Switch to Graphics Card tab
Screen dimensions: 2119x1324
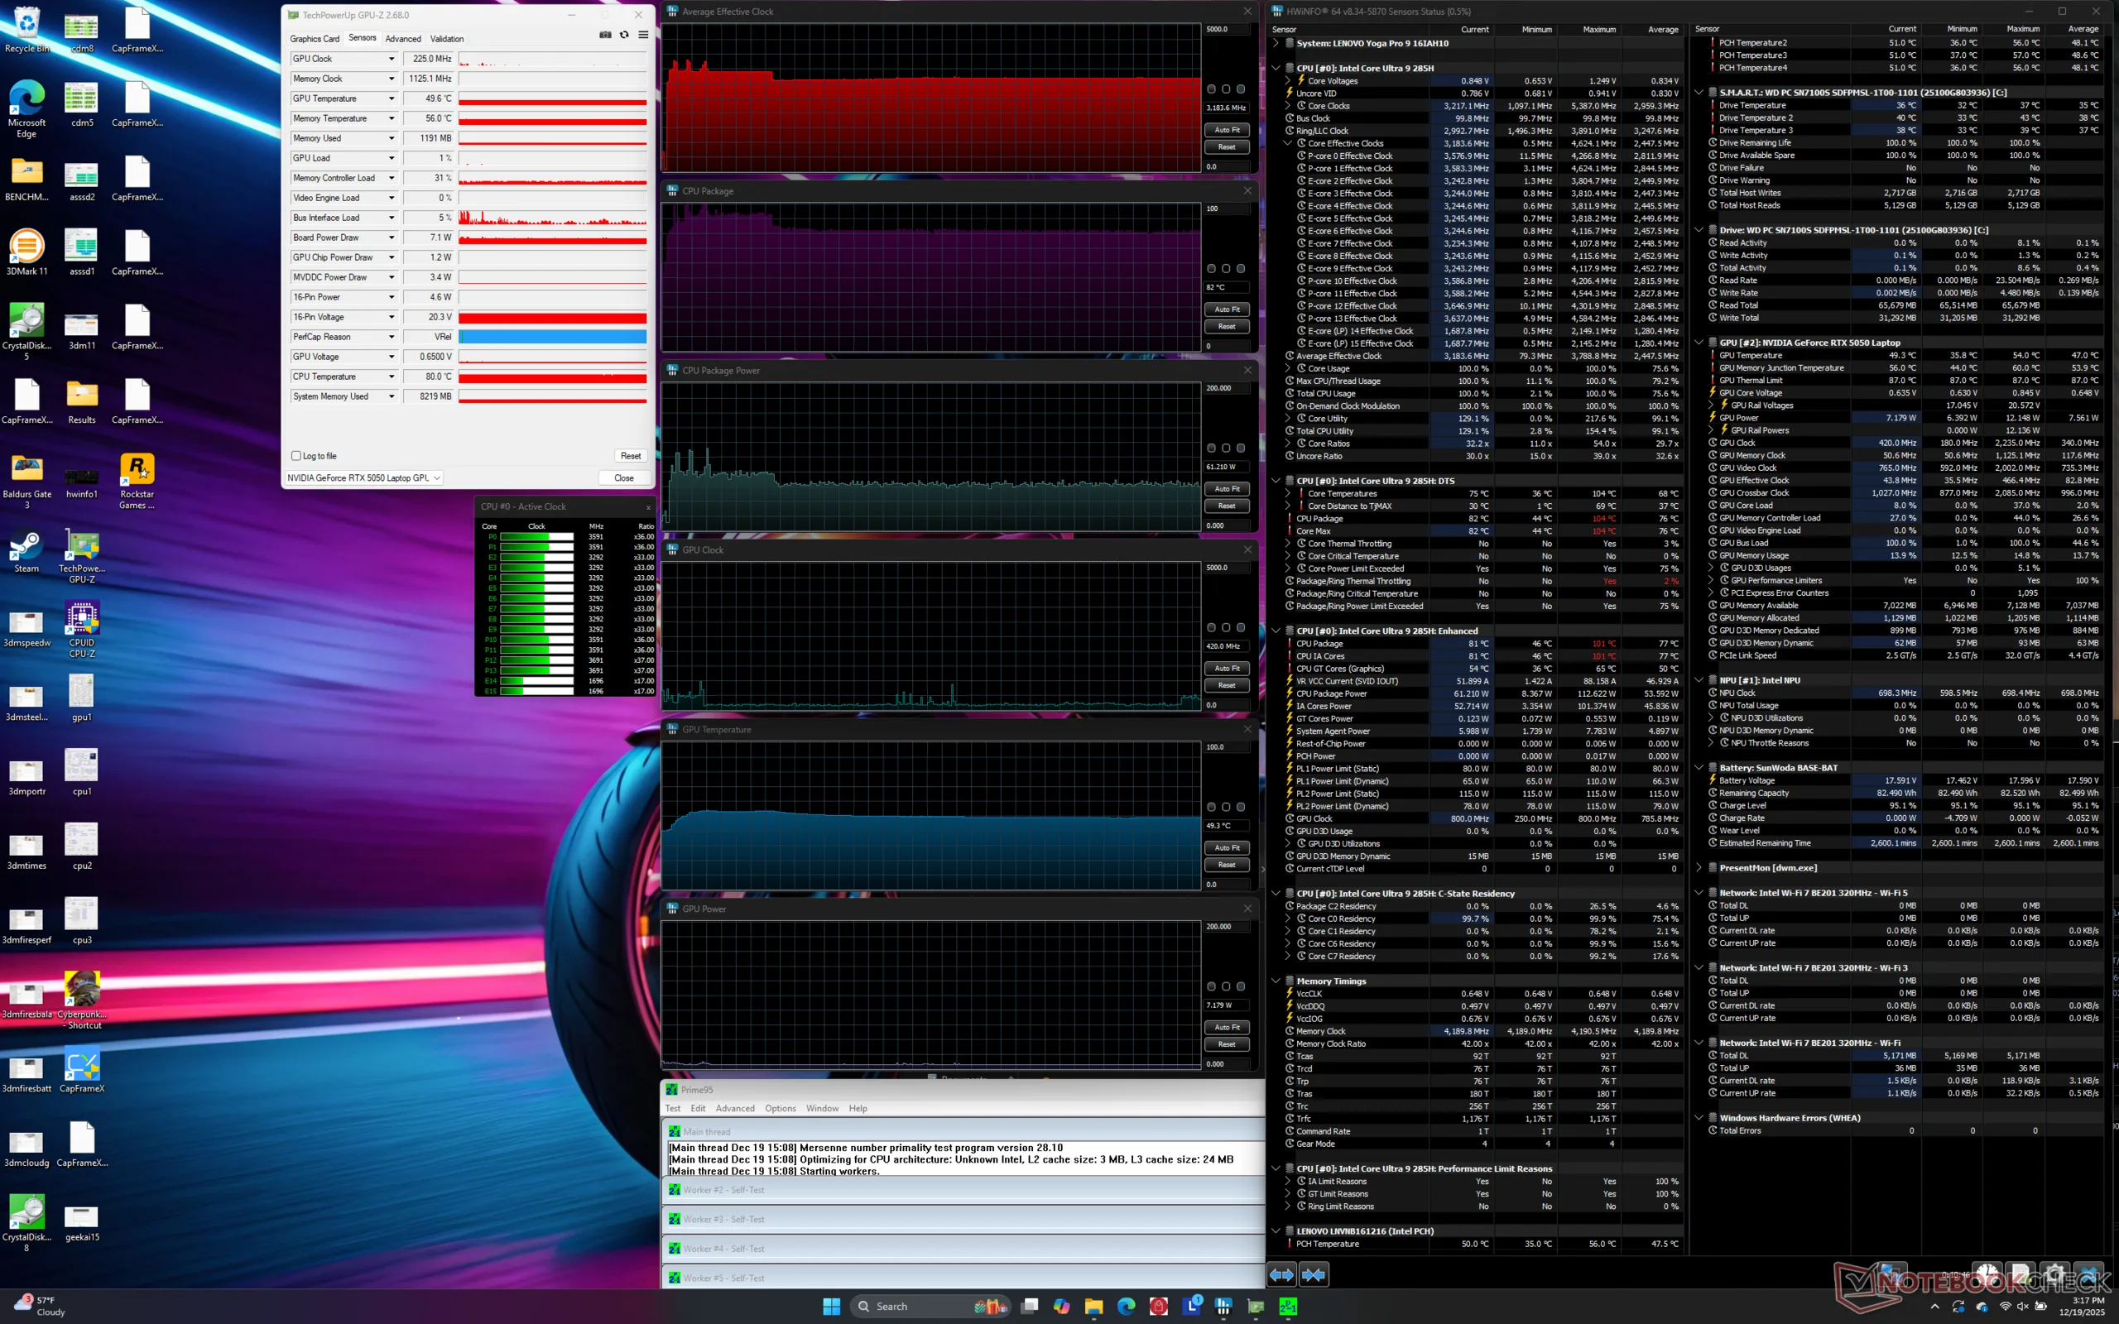click(315, 39)
